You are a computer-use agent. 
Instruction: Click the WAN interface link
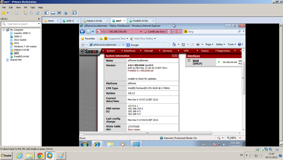pos(196,61)
